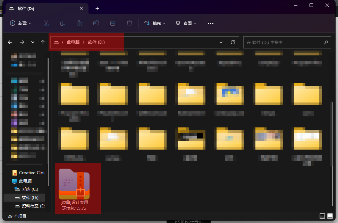This screenshot has height=223, width=338.
Task: Switch to large icons view icon
Action: (330, 216)
